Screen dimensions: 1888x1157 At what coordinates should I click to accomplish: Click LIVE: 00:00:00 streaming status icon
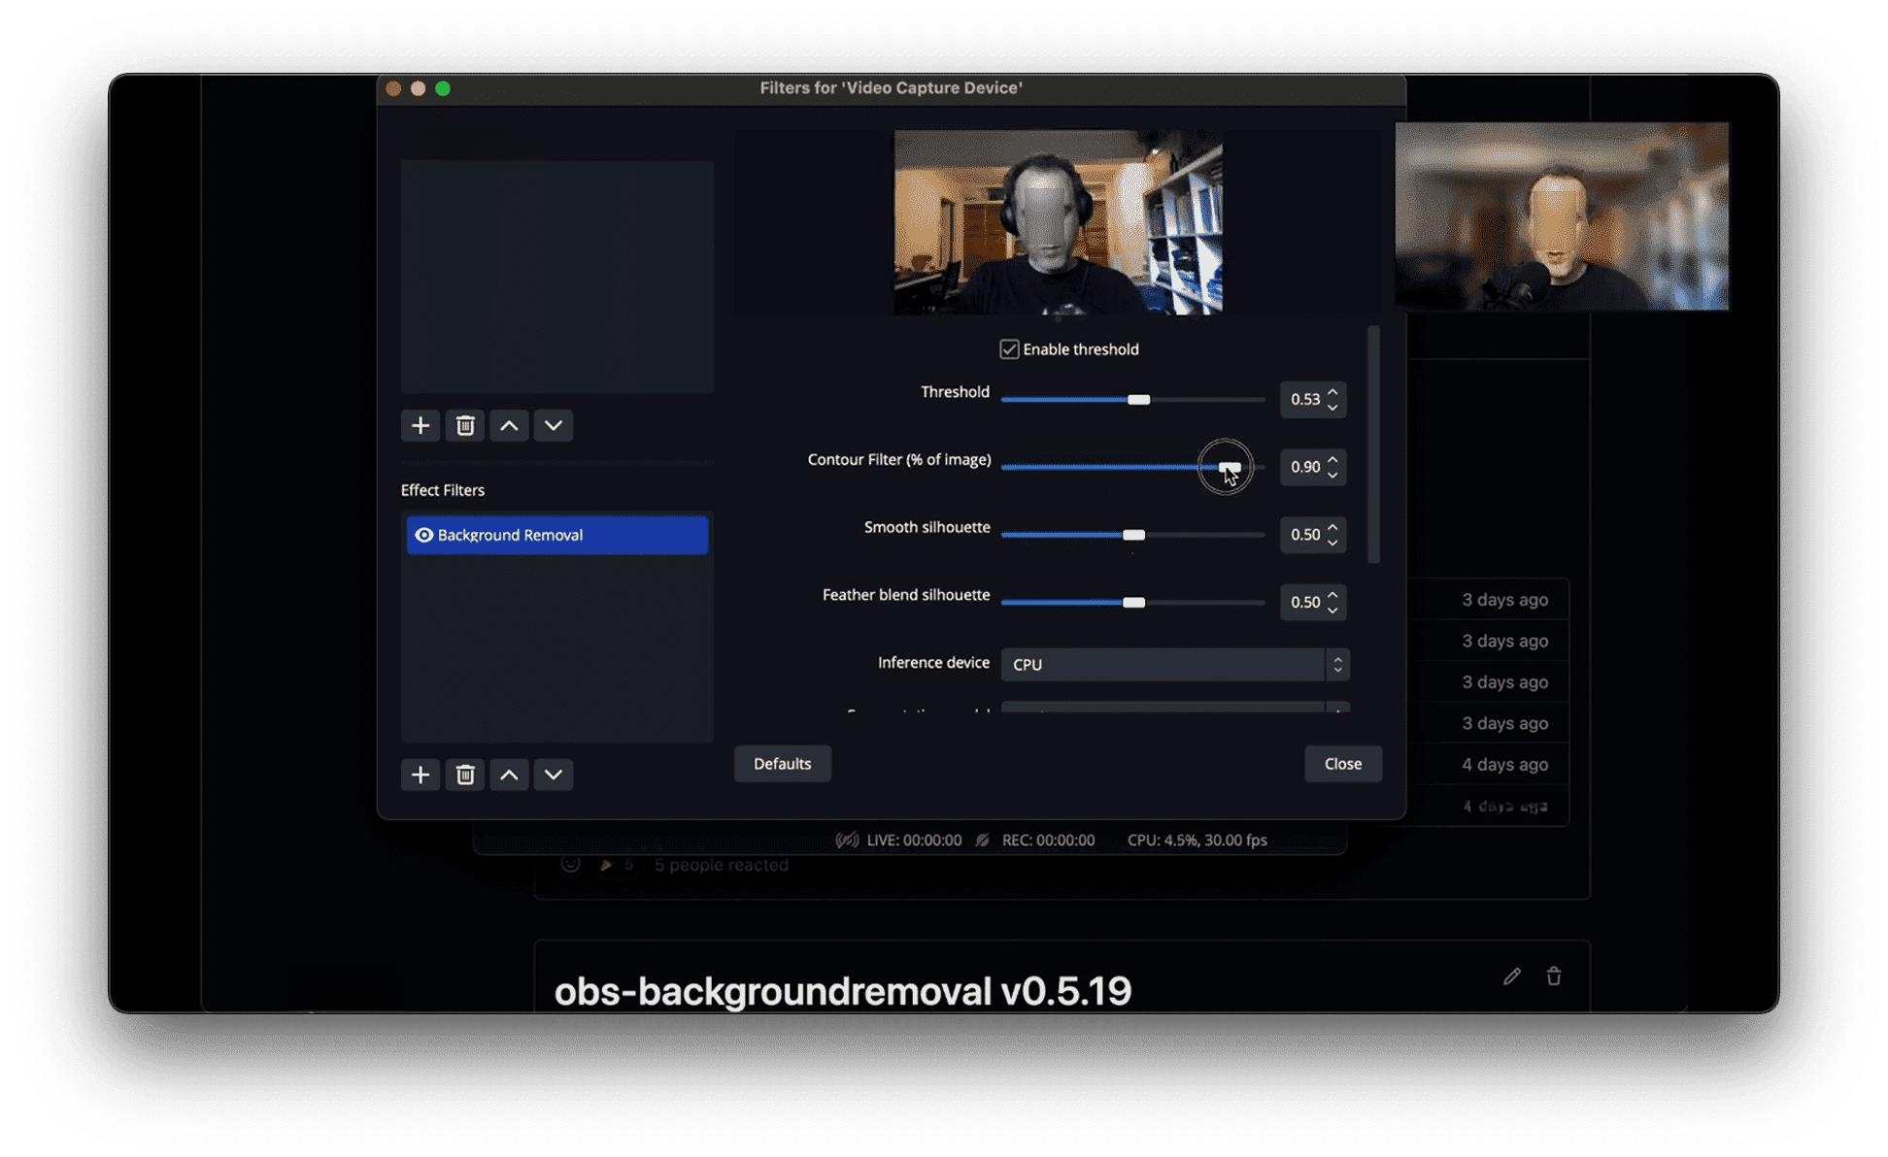(x=847, y=841)
